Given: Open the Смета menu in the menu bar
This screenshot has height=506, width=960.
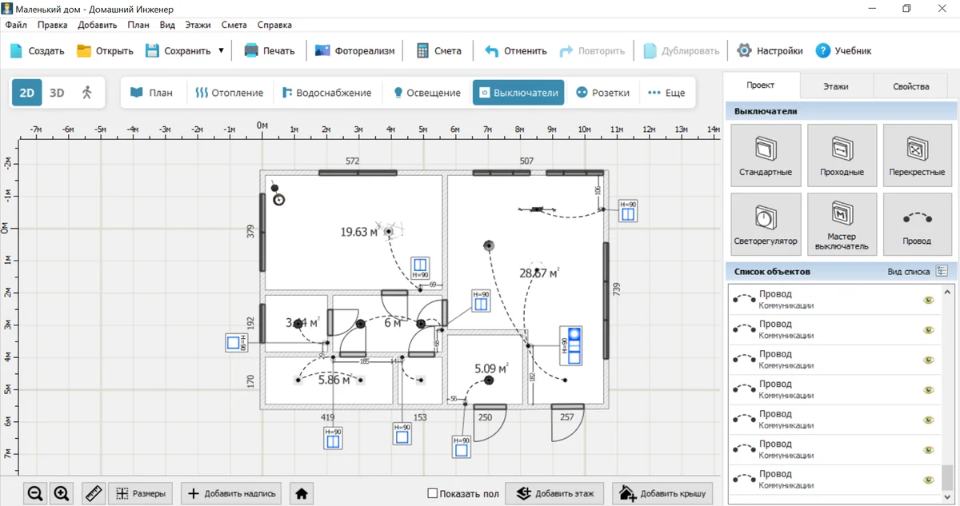Looking at the screenshot, I should (234, 25).
